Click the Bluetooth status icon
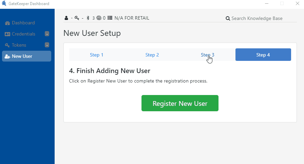 coord(88,18)
